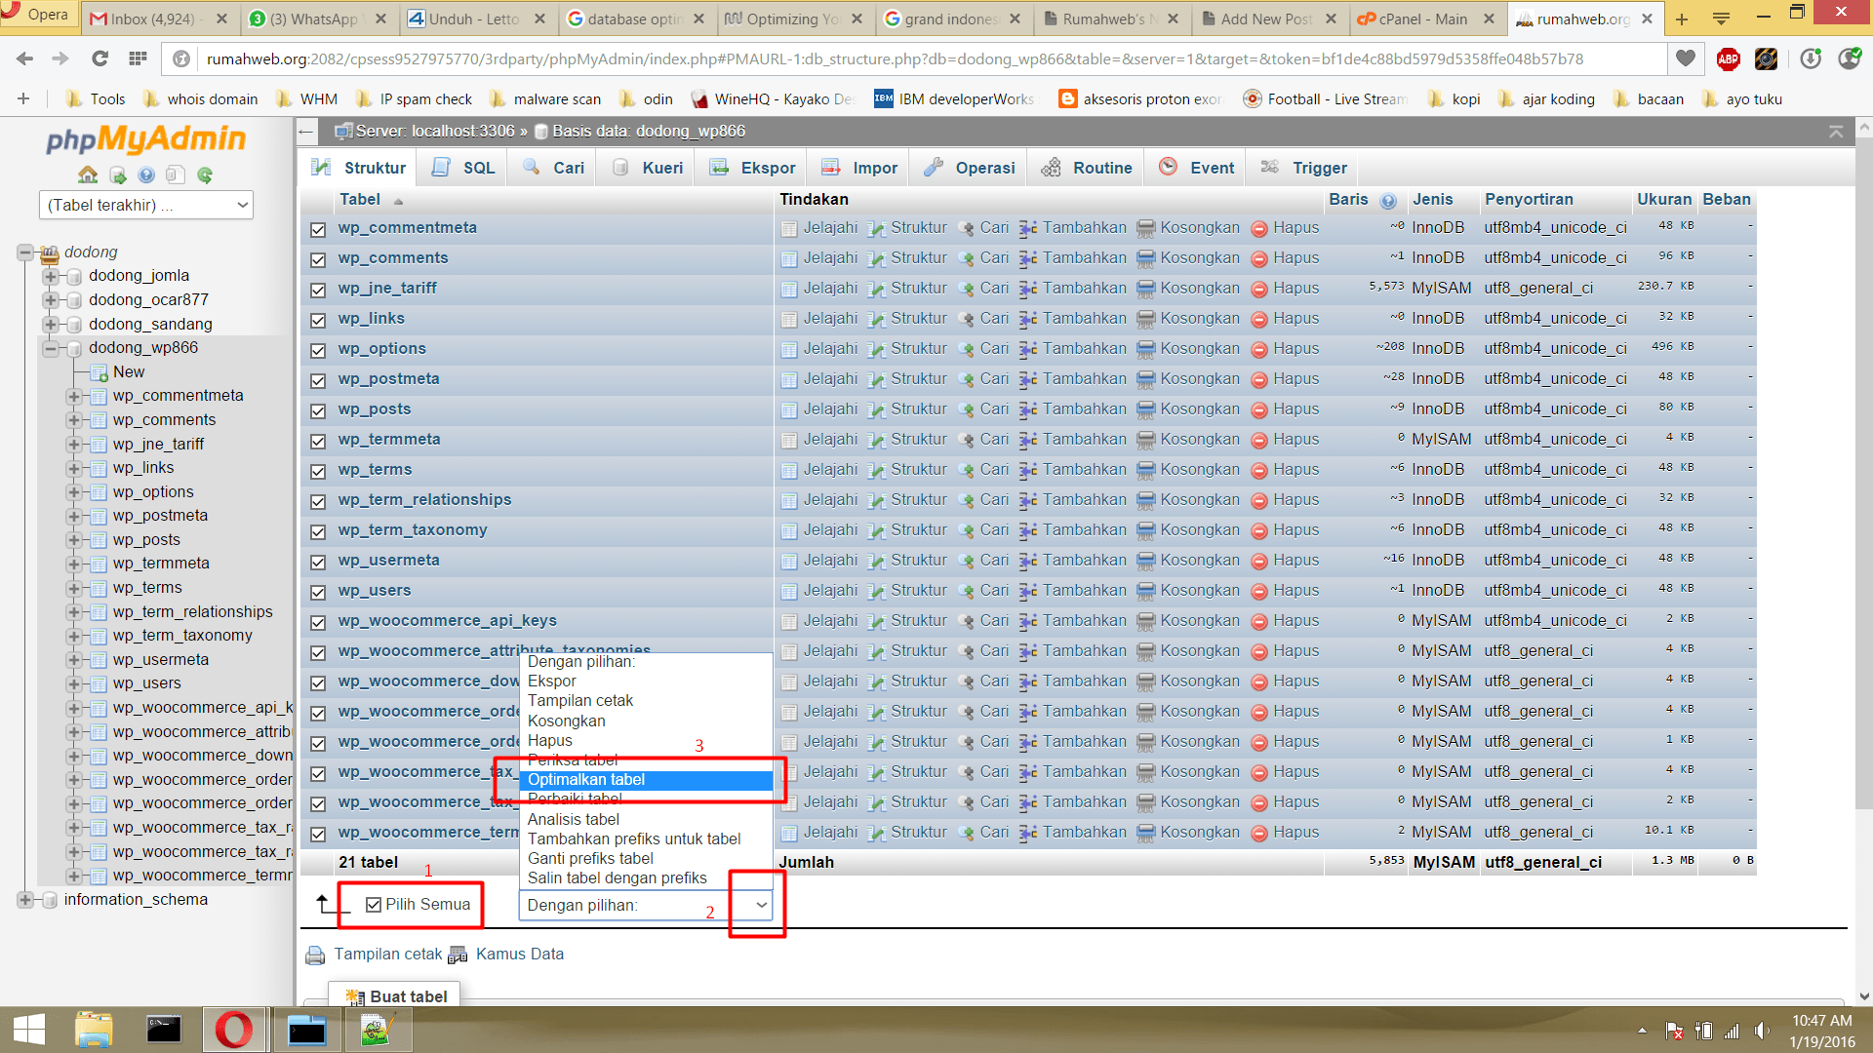1873x1053 pixels.
Task: Click the Cari icon for wp_terms
Action: click(x=966, y=470)
